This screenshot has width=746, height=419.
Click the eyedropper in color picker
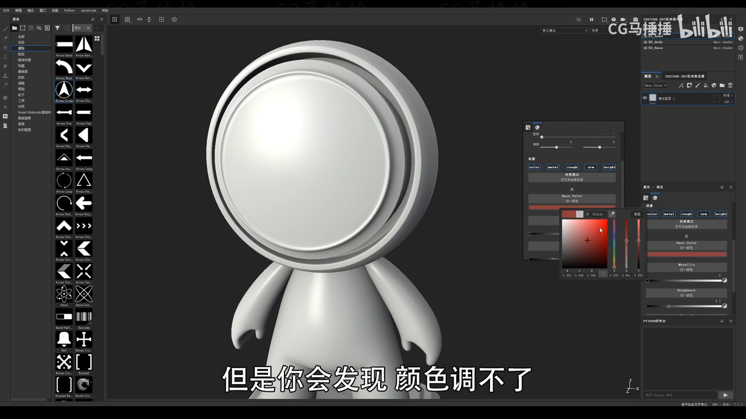click(612, 214)
